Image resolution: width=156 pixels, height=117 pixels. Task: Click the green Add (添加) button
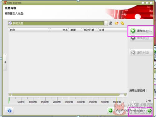pyautogui.click(x=141, y=31)
